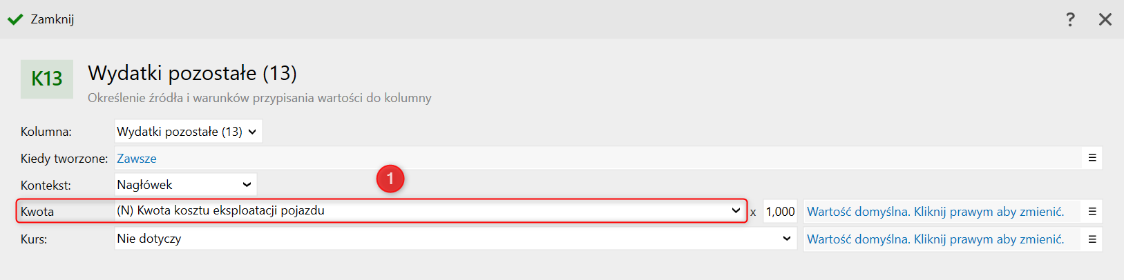The image size is (1124, 280).
Task: Click the green checkmark Zamknij button
Action: [41, 19]
